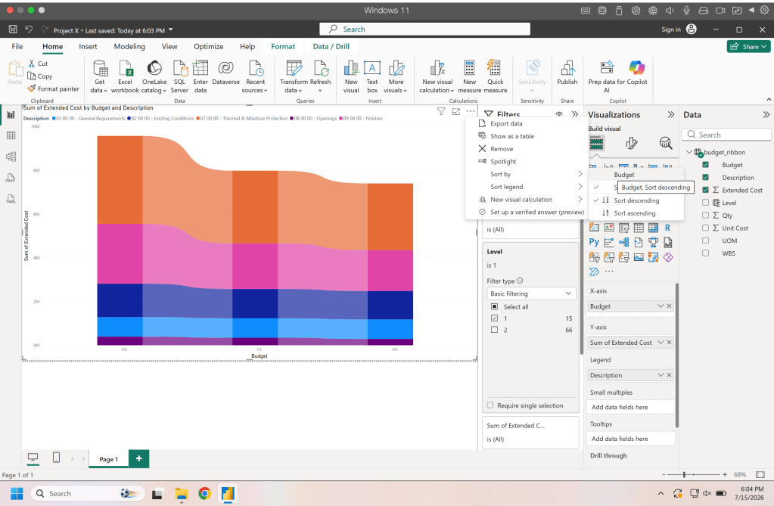The width and height of the screenshot is (774, 506).
Task: Collapse the Visualizations pane
Action: click(x=671, y=114)
